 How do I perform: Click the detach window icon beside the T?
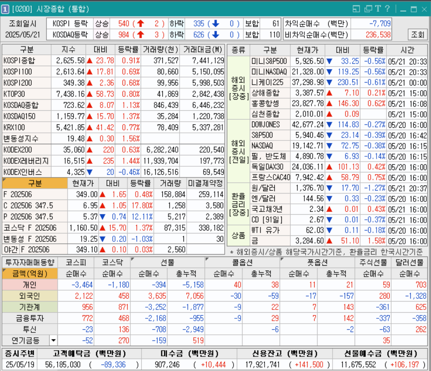click(368, 9)
